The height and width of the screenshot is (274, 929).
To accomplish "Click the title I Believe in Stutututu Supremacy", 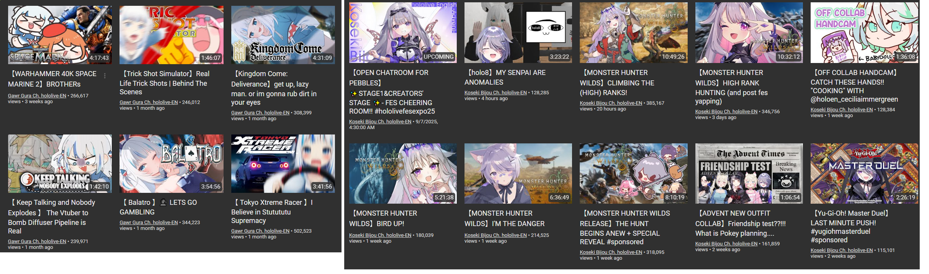I will (x=272, y=211).
